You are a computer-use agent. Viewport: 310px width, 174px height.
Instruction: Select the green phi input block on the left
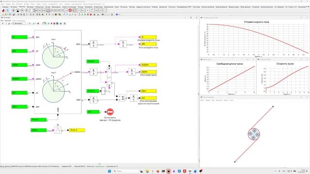[19, 51]
